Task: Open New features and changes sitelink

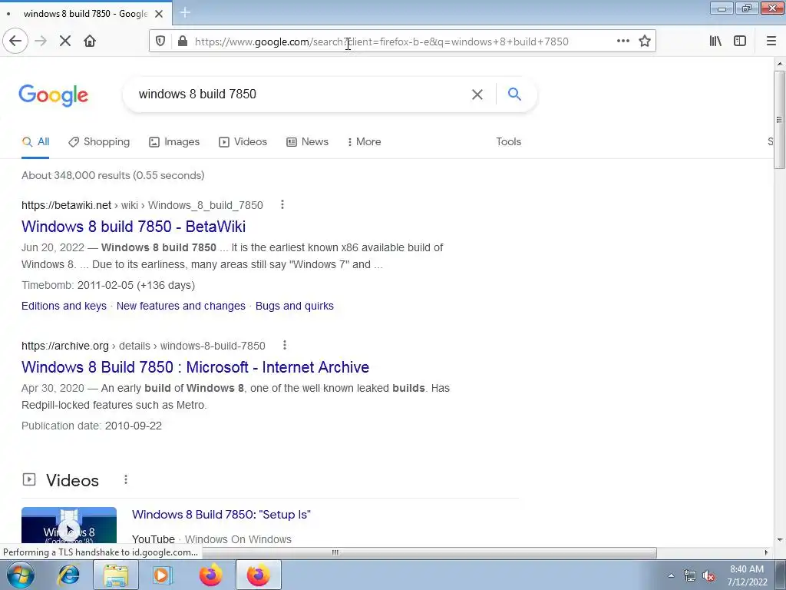Action: pos(181,306)
